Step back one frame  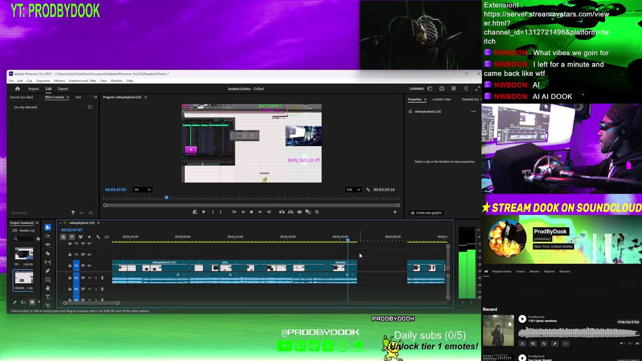tap(243, 212)
